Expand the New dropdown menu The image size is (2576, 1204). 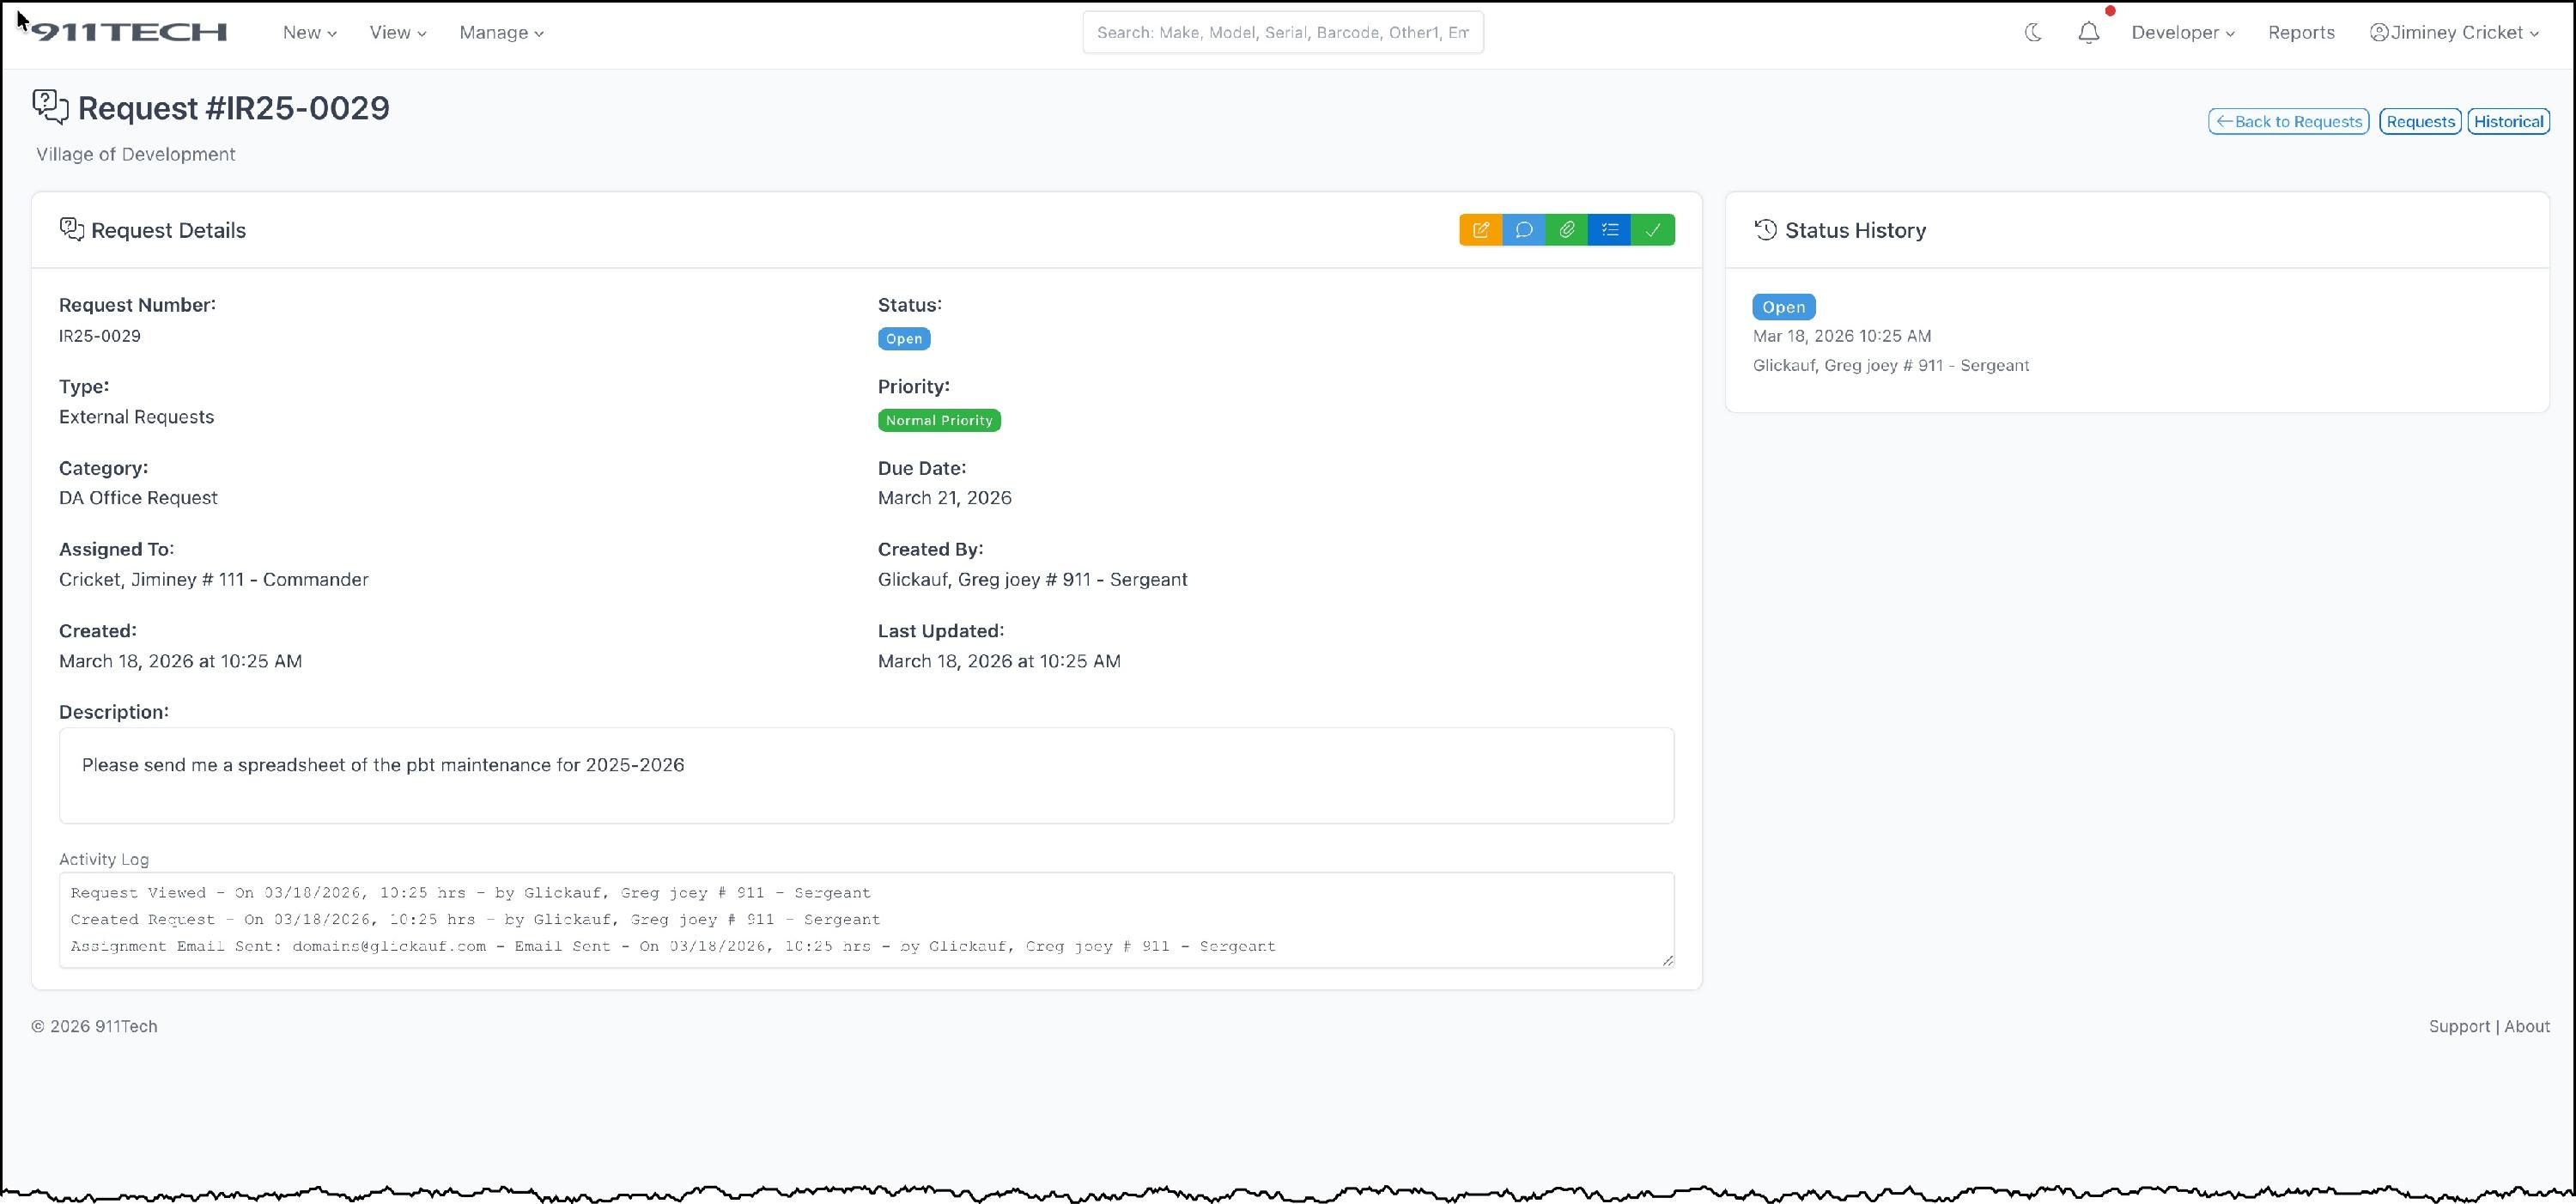[309, 33]
